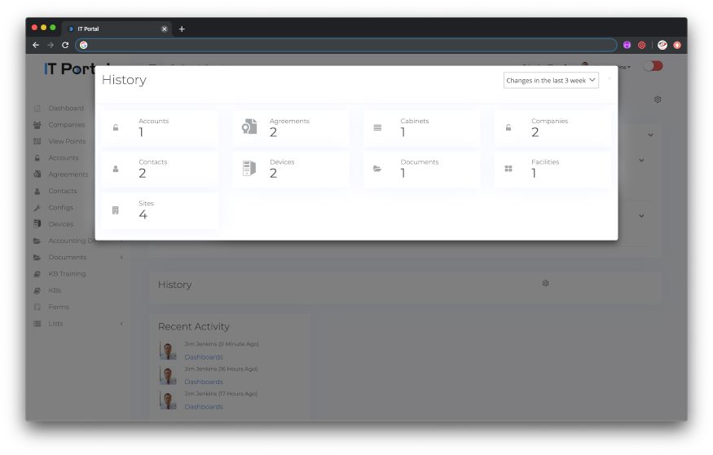
Task: Open the changes time range dropdown
Action: tap(551, 81)
